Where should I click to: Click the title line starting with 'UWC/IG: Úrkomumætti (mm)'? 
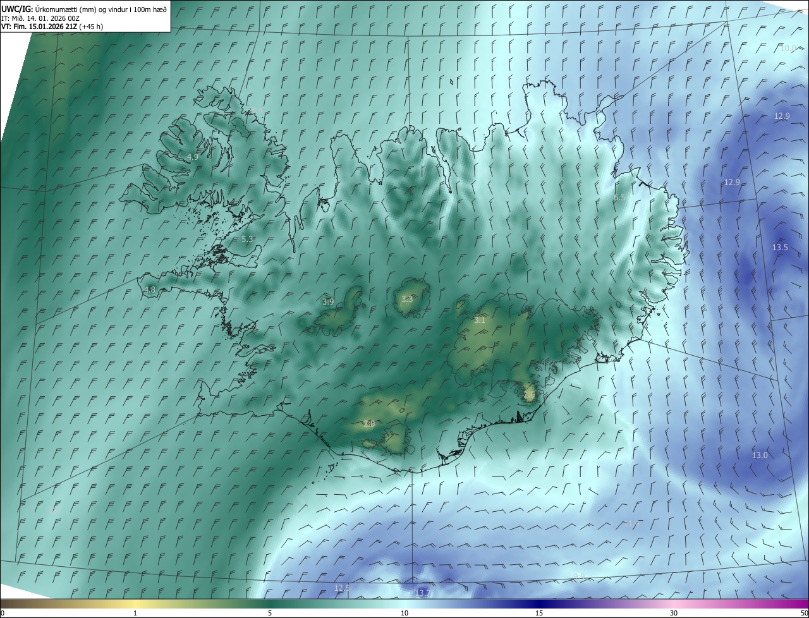pyautogui.click(x=84, y=8)
